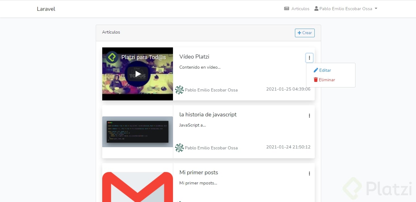Screen dimensions: 416x202
Task: Click the newspaper icon beside Articulos
Action: 287,9
